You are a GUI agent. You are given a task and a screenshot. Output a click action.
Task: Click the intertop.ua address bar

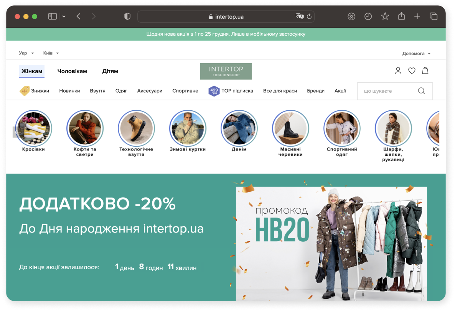pyautogui.click(x=226, y=16)
